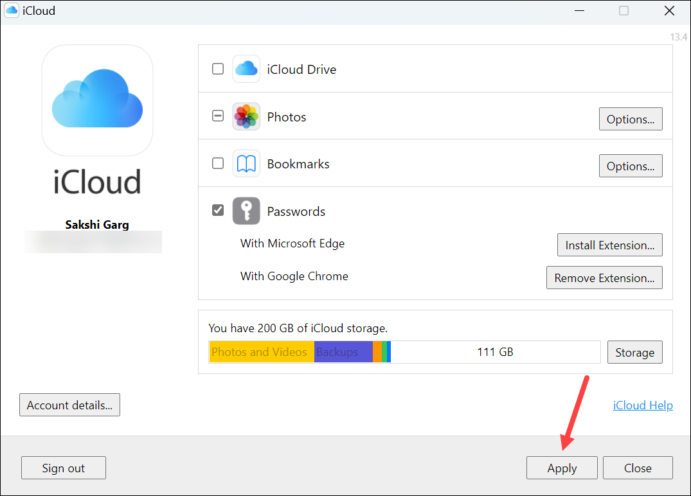The width and height of the screenshot is (691, 496).
Task: Open Account details
Action: pos(69,405)
